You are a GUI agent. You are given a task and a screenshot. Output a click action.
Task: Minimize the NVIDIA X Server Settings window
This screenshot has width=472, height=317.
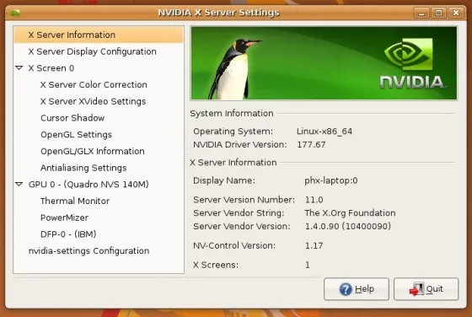(421, 13)
